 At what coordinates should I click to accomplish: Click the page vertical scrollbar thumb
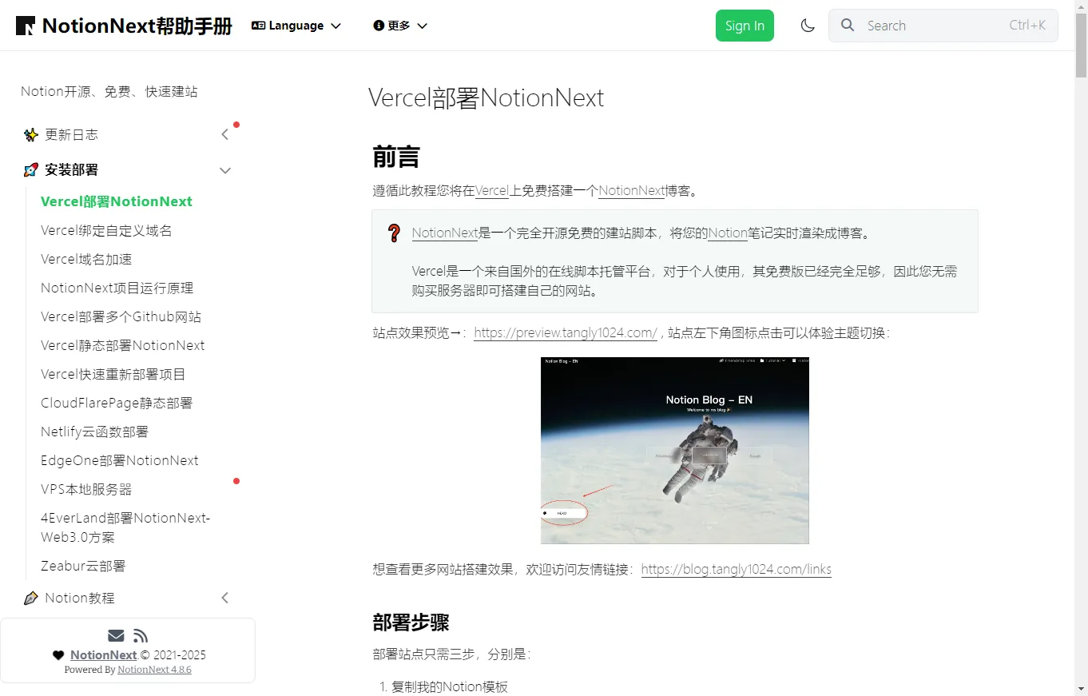coord(1082,44)
